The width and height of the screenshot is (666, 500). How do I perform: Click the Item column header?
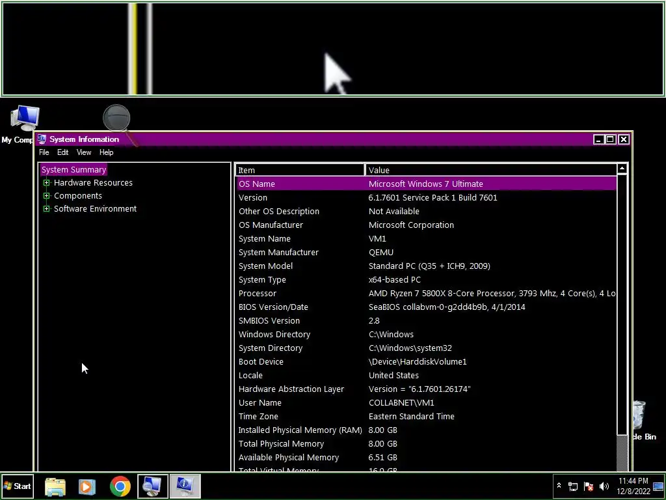coord(299,170)
